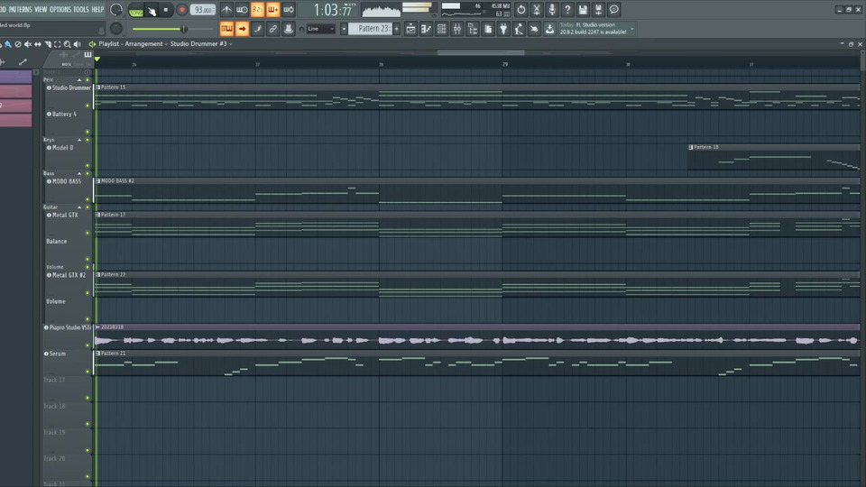
Task: Select the slip tool in playlist toolbar
Action: click(x=38, y=44)
